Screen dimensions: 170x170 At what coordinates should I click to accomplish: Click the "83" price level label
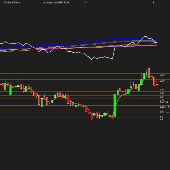click(161, 119)
